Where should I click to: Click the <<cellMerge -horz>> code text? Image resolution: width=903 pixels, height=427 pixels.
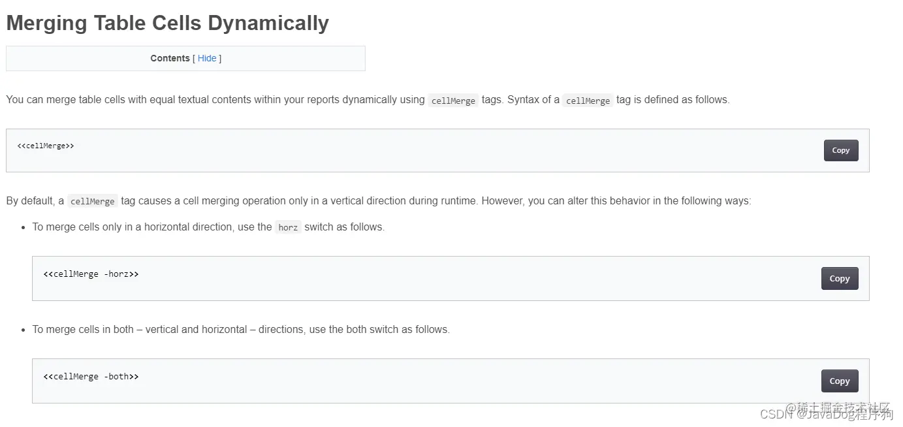pos(91,274)
